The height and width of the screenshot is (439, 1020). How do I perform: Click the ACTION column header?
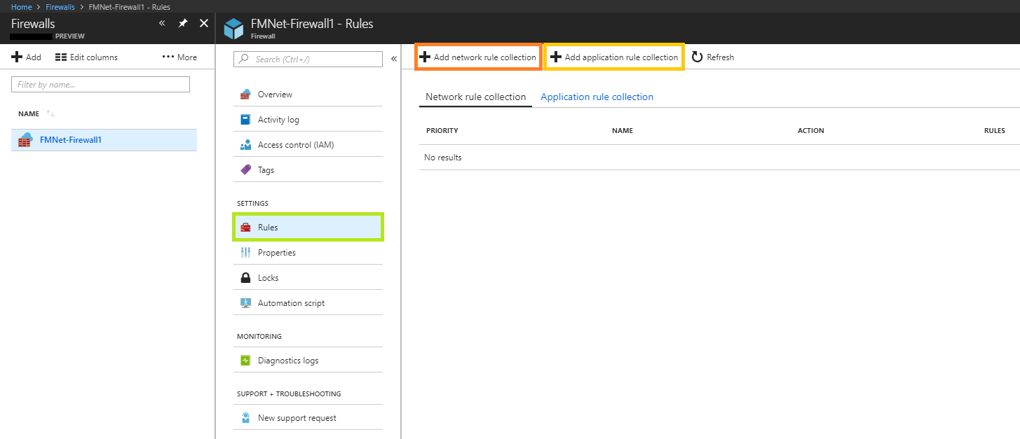coord(811,131)
